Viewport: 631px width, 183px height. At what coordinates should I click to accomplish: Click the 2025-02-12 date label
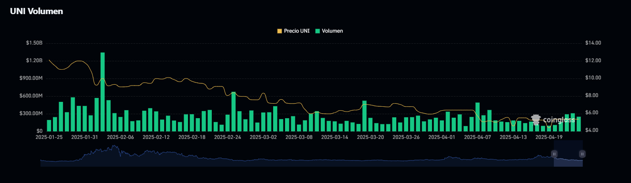156,137
